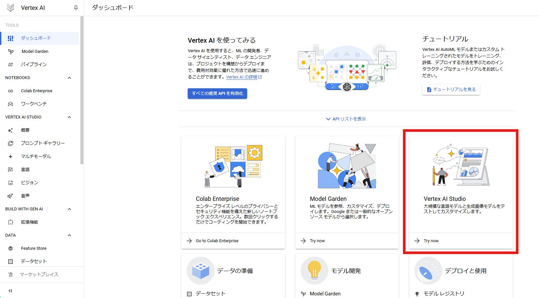Viewport: 539px width, 298px height.
Task: Expand the API リストを表示 list
Action: click(346, 119)
